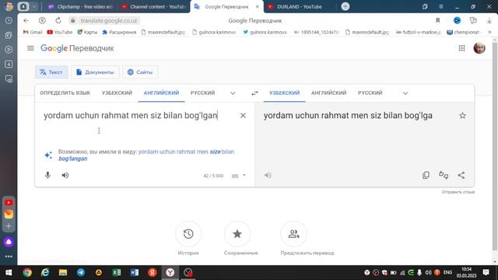The height and width of the screenshot is (280, 498).
Task: Open the Saved translations star button
Action: tap(237, 234)
